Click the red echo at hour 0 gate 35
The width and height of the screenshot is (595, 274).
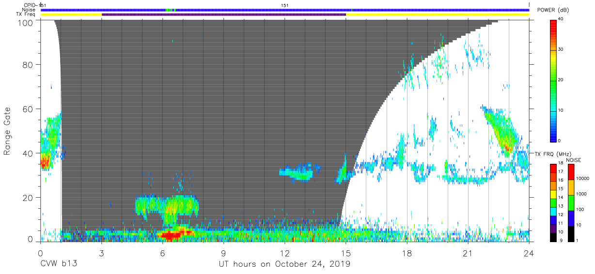[x=45, y=161]
